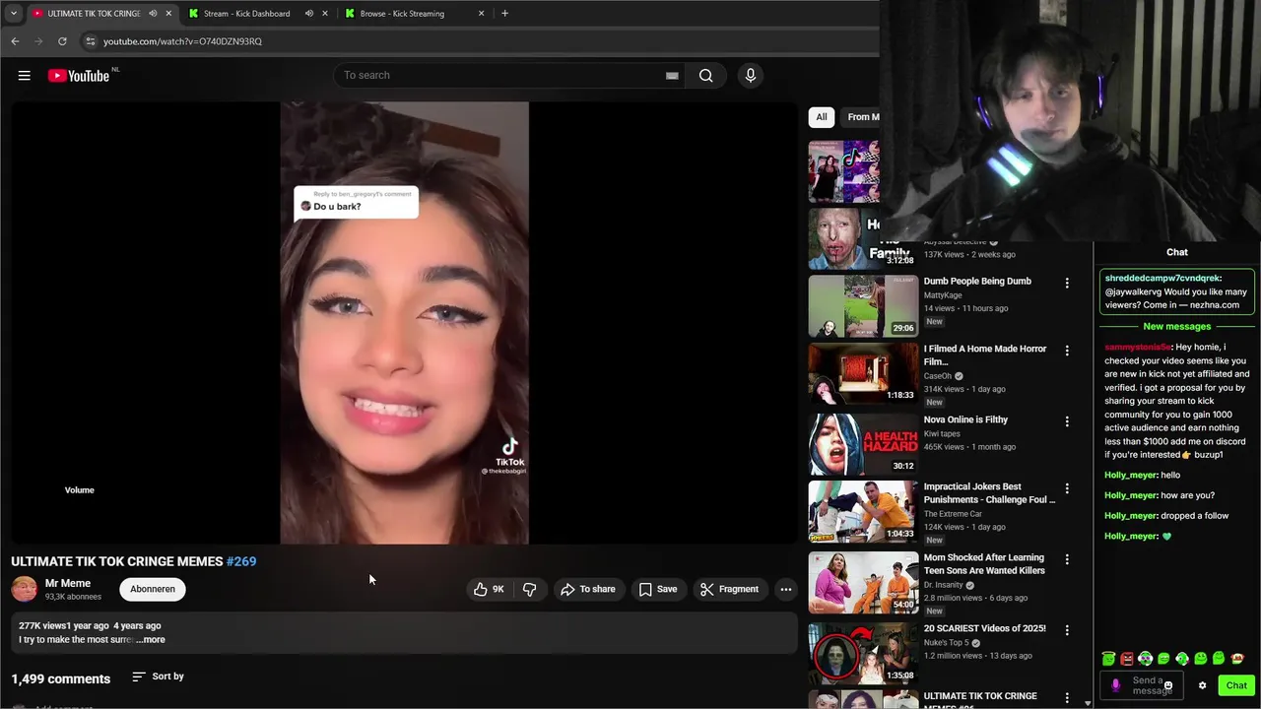Dislike the video with thumbs-down
The image size is (1261, 709).
pos(530,589)
